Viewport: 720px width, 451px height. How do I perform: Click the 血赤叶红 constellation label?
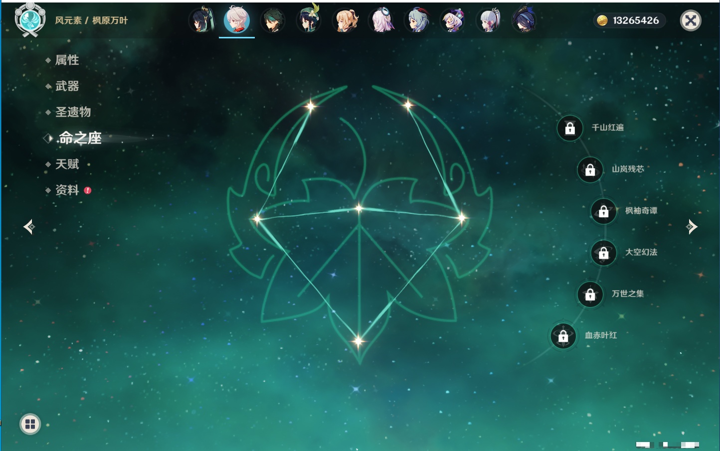coord(601,335)
